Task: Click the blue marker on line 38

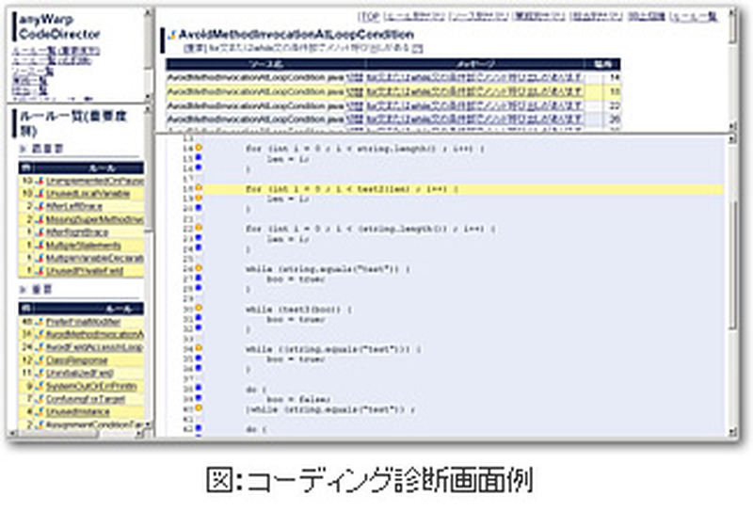Action: (199, 388)
